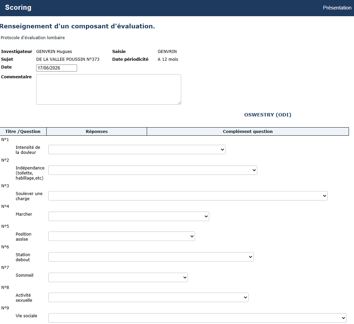The image size is (354, 324).
Task: Expand the Indépendance (toilette, habillage) dropdown
Action: [x=153, y=170]
